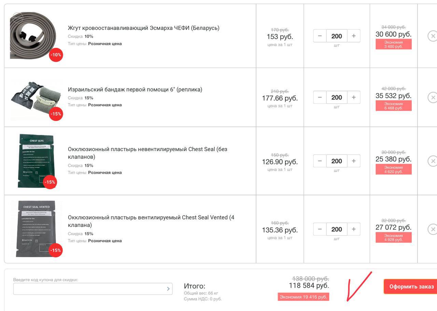
Task: Increase quantity of Chest Seal Vented
Action: tap(354, 229)
